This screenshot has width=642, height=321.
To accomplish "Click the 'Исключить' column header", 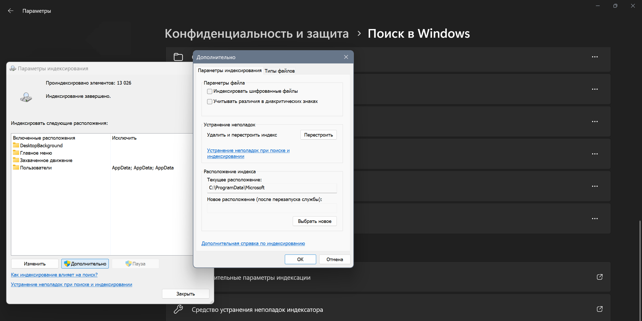I will point(124,138).
